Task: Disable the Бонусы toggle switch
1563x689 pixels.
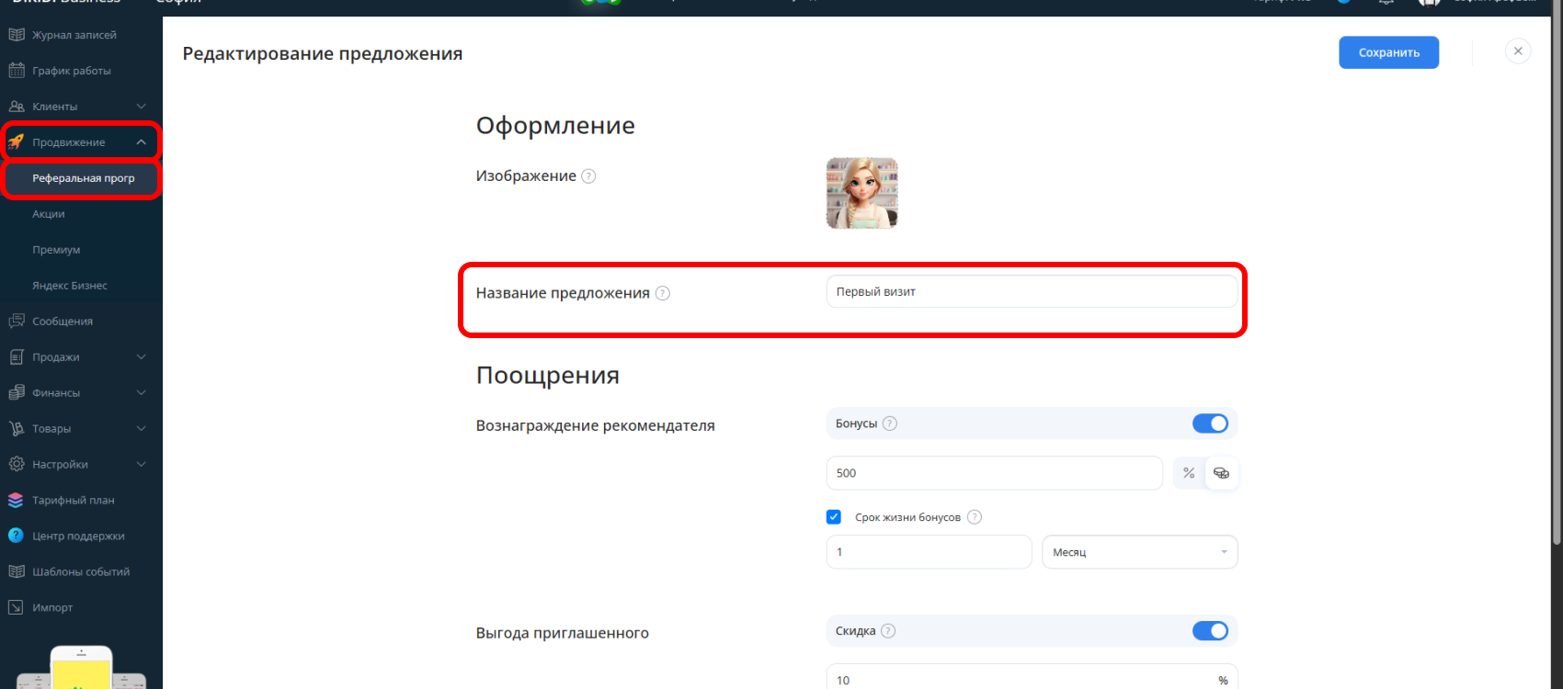Action: 1210,424
